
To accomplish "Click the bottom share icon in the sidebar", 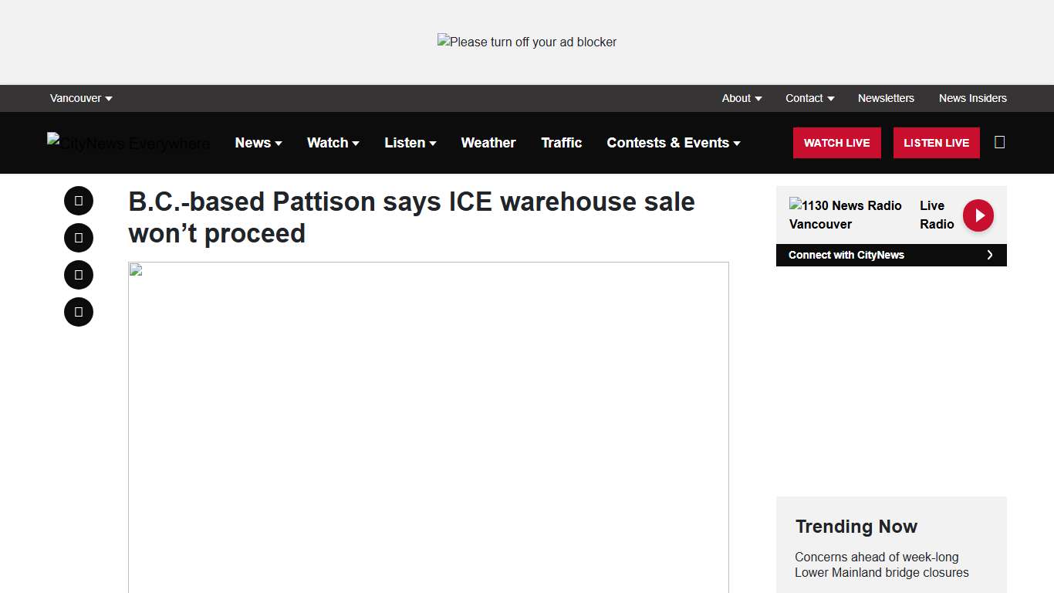I will (78, 312).
